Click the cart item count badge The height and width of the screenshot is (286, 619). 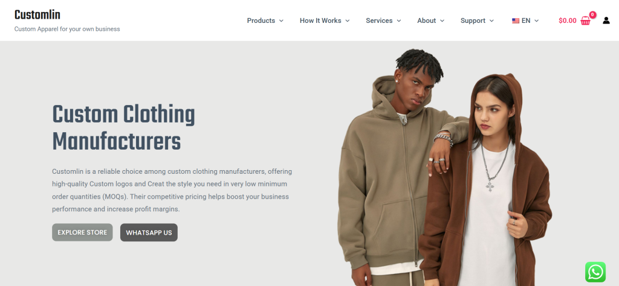pyautogui.click(x=592, y=15)
